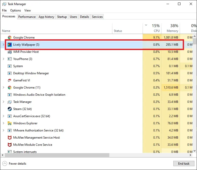Viewport: 197px width, 170px height.
Task: Click the System interrupts icon
Action: tap(10, 151)
